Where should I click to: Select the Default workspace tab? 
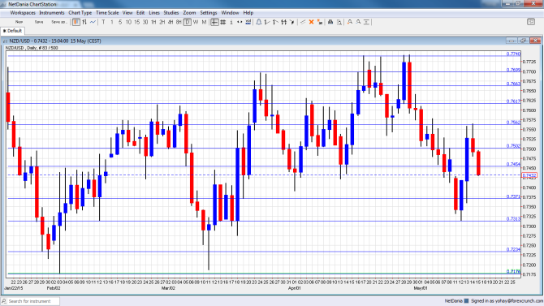[12, 31]
